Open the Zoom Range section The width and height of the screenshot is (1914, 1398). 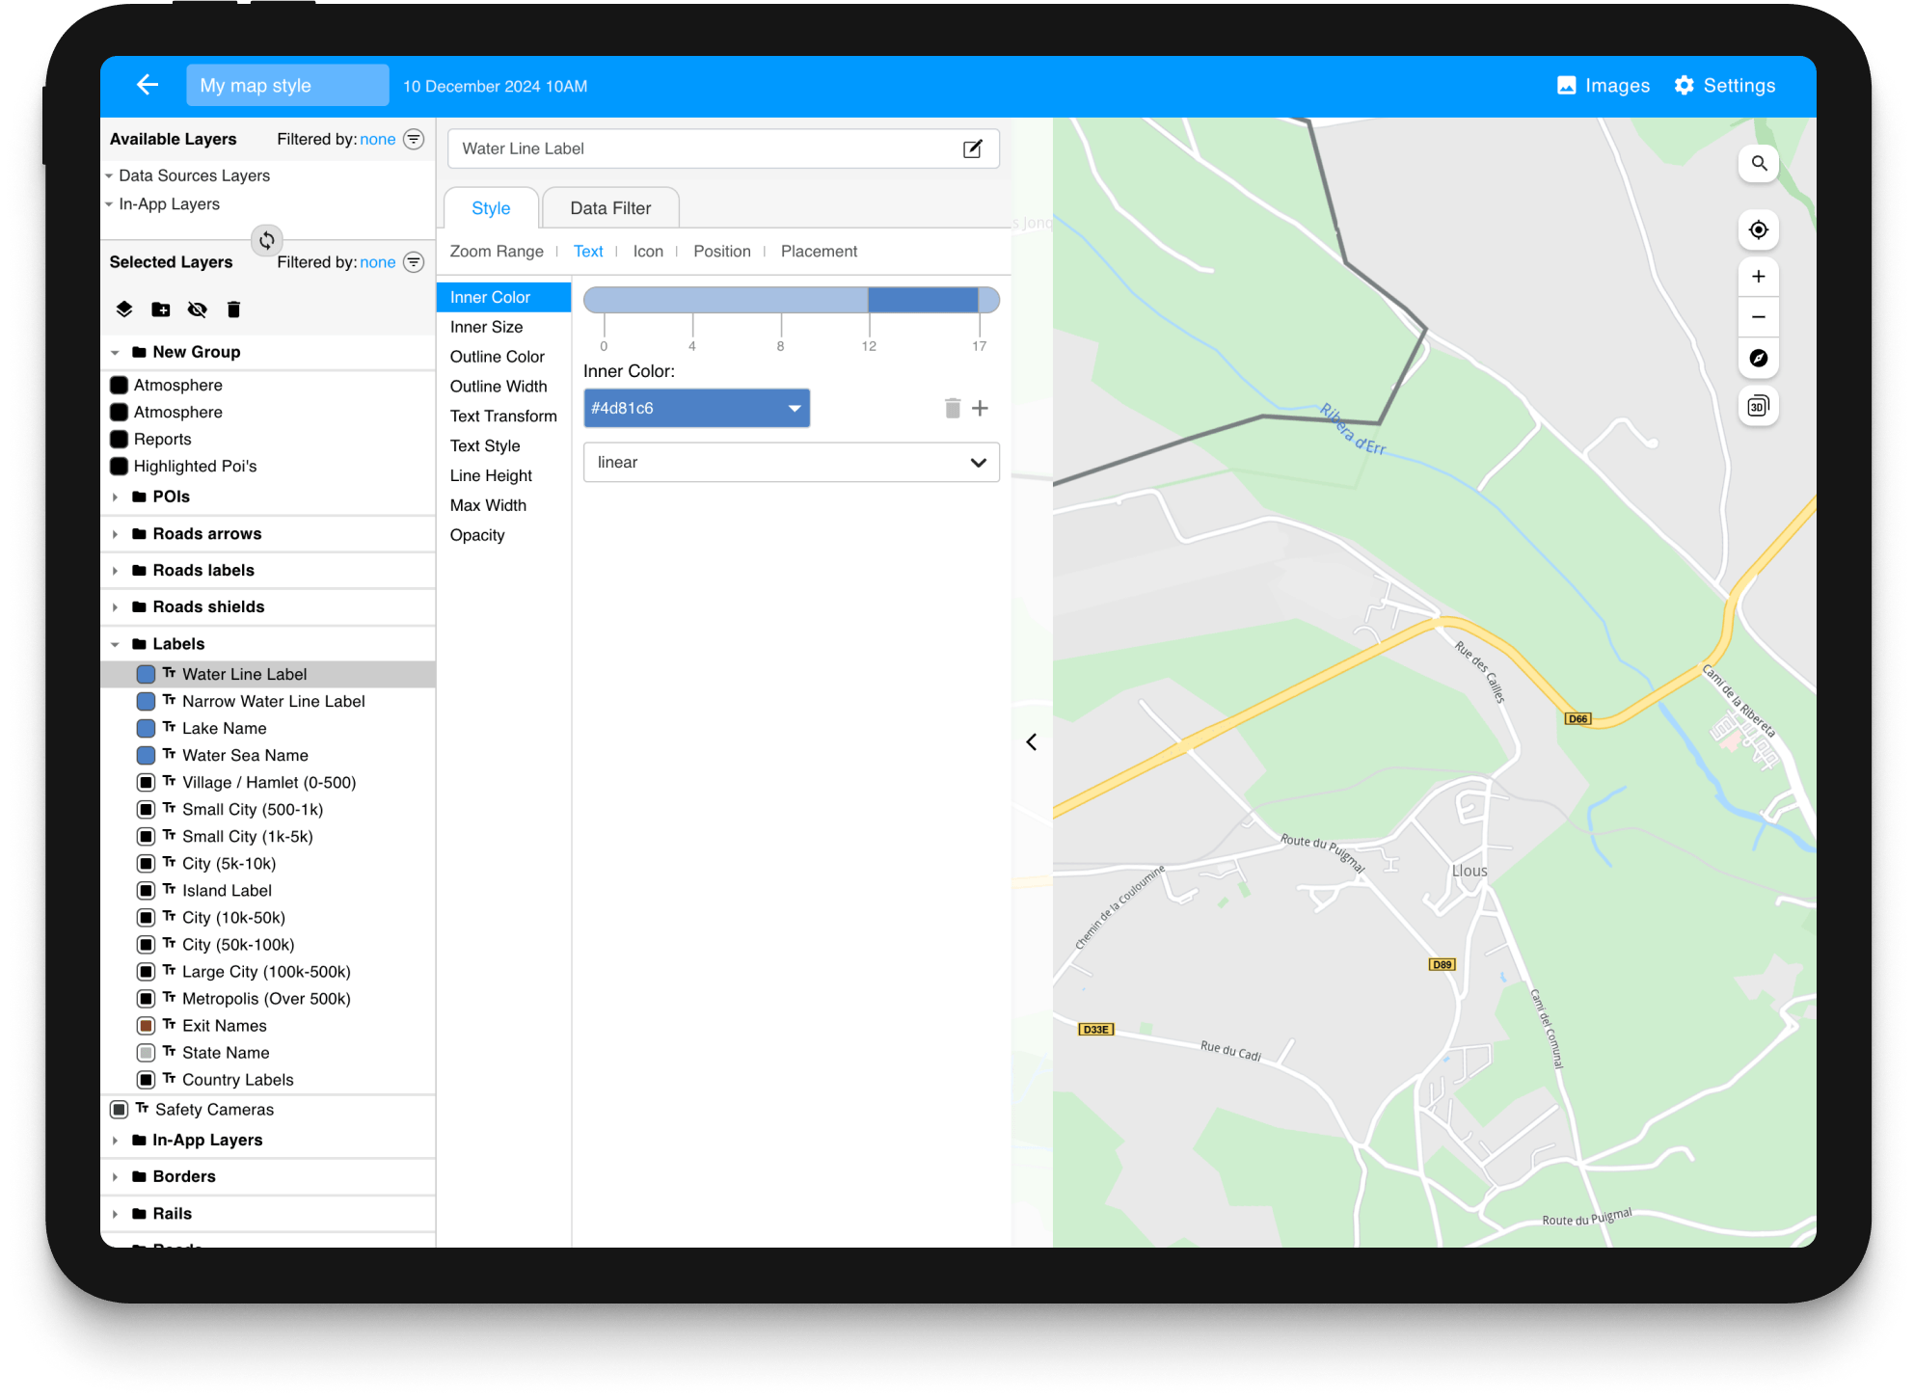pos(497,251)
